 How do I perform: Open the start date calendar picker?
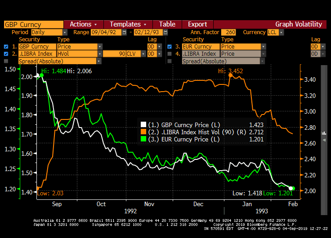coord(124,32)
